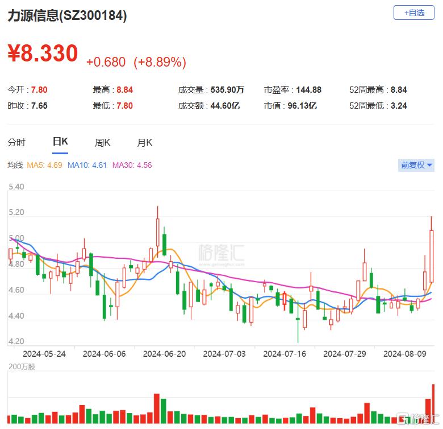Open the 周K weekly chart tab
The width and height of the screenshot is (443, 429).
[102, 142]
